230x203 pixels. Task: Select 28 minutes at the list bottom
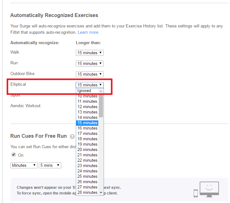(88, 192)
